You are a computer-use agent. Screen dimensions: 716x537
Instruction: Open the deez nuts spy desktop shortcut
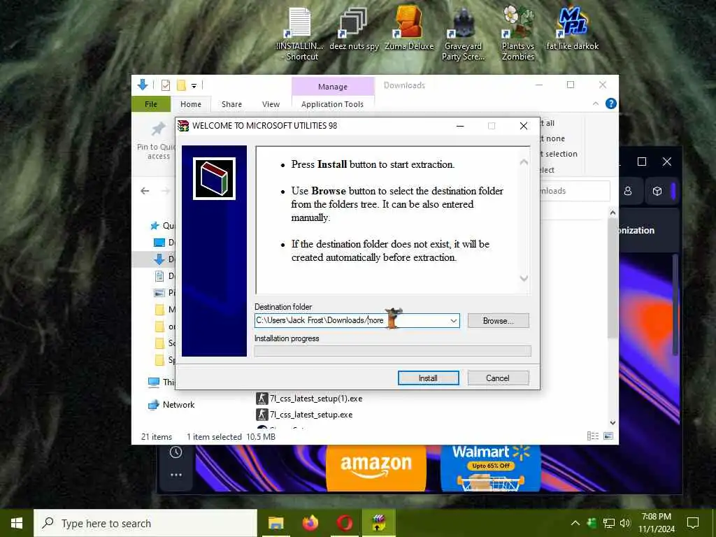tap(354, 29)
